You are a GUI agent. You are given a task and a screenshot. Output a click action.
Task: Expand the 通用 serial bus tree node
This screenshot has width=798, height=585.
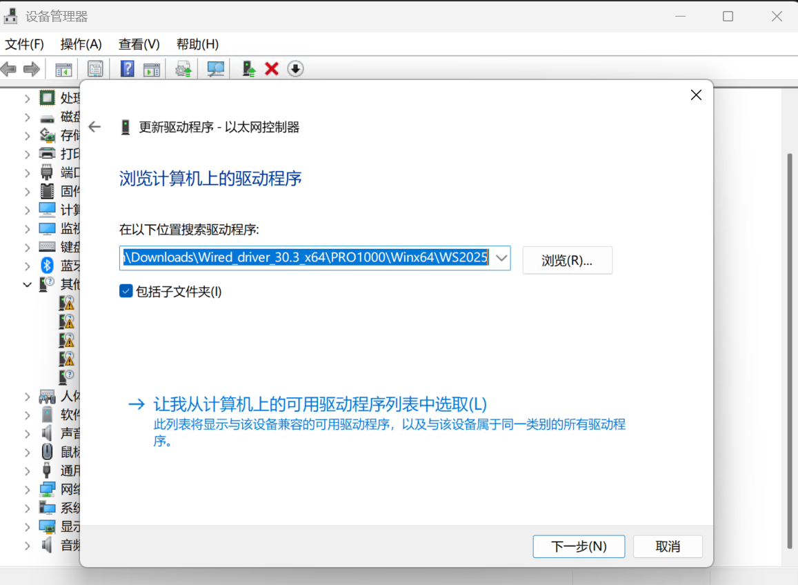tap(27, 471)
